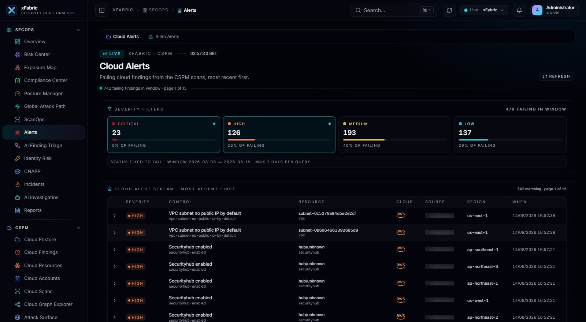Open the Administrator account menu
Viewport: 586px width, 322px height.
[x=555, y=10]
